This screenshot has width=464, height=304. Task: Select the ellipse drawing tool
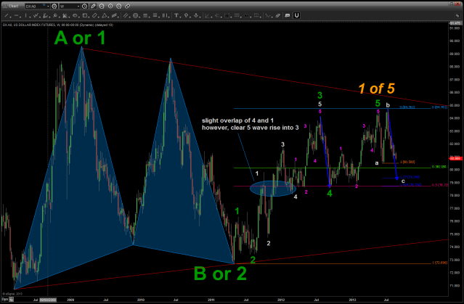(75, 15)
